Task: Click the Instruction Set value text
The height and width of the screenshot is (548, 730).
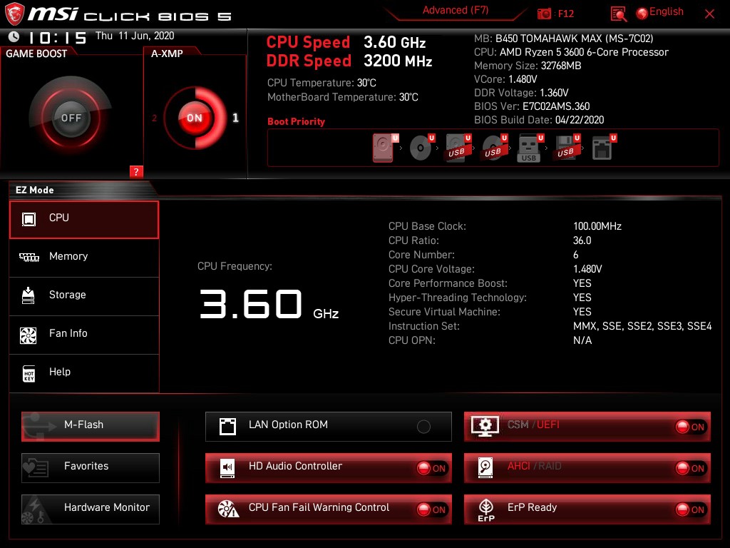Action: point(642,326)
